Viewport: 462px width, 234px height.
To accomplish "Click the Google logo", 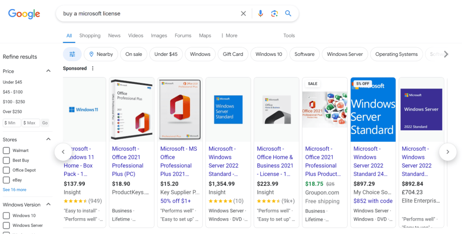I will tap(24, 14).
